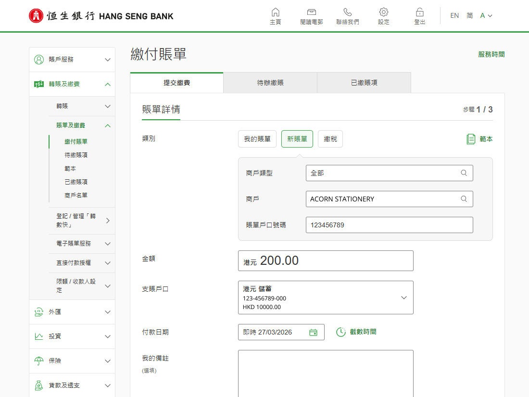The height and width of the screenshot is (397, 529).
Task: Click the search icon in 商戶類型 field
Action: (x=464, y=173)
